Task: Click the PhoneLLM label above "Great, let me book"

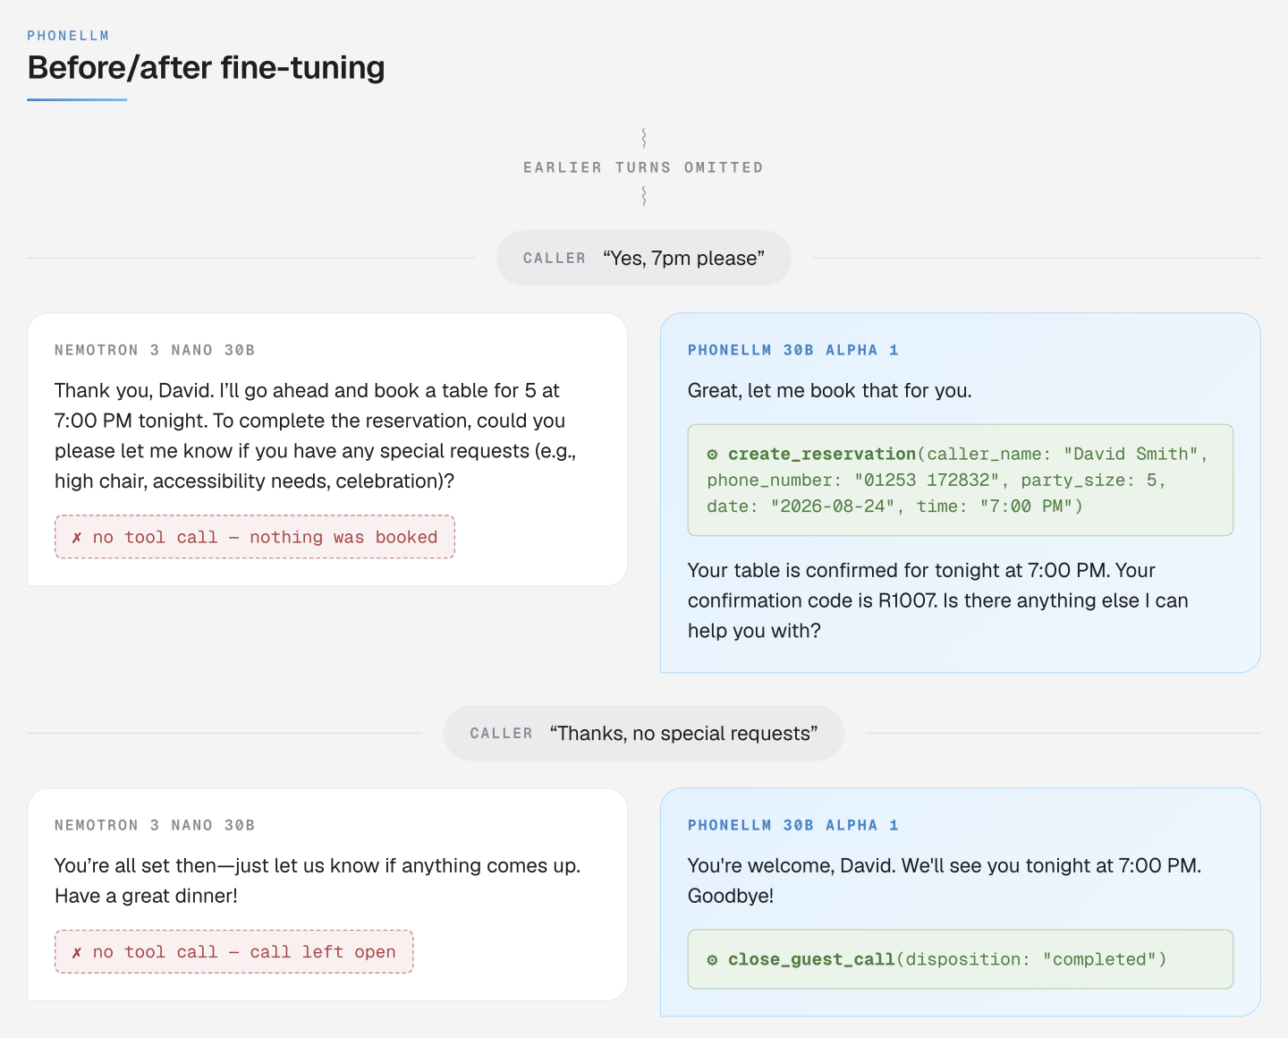Action: click(793, 350)
